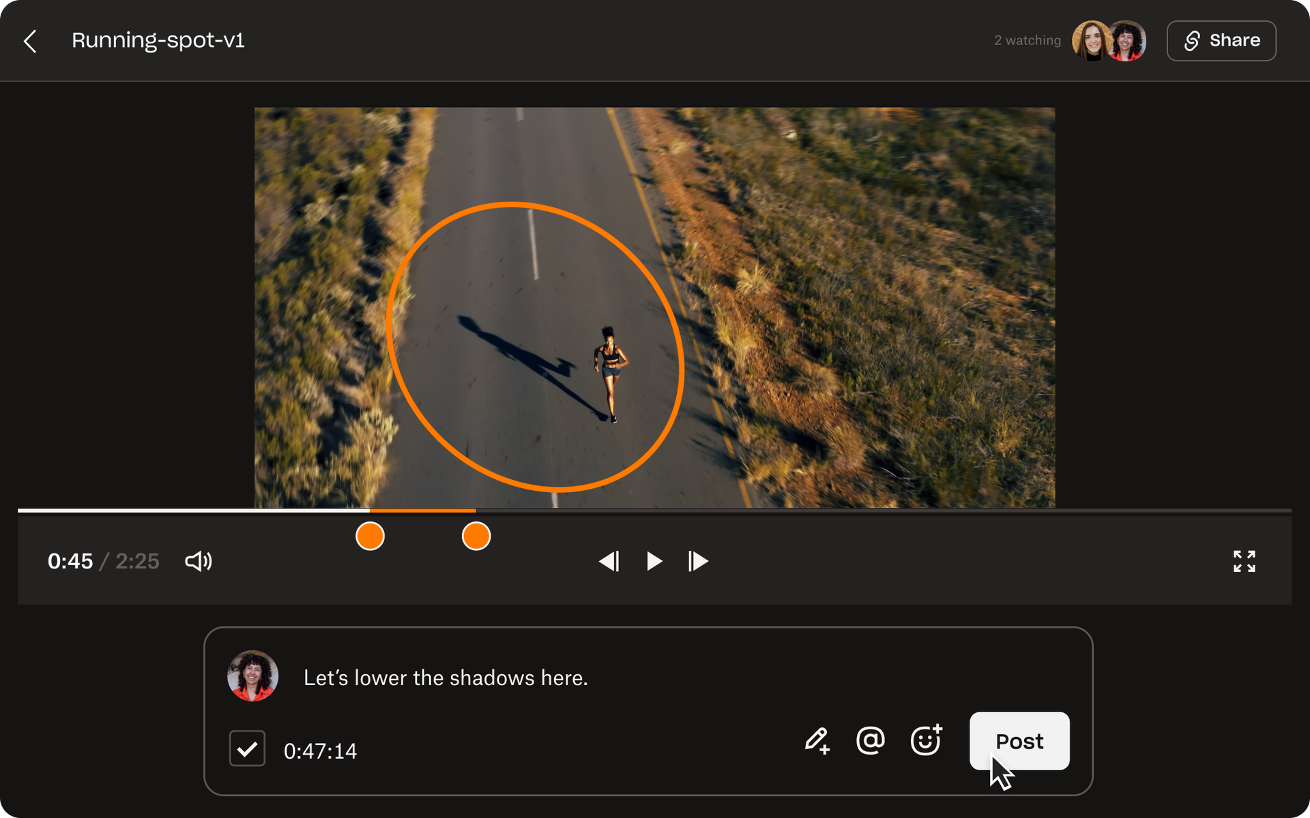Enter fullscreen mode
1310x818 pixels.
1244,561
